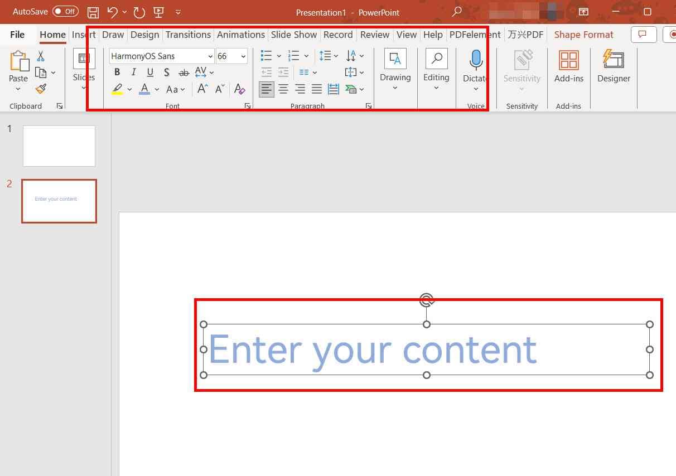The height and width of the screenshot is (476, 676).
Task: Open the Transitions tab
Action: click(x=188, y=35)
